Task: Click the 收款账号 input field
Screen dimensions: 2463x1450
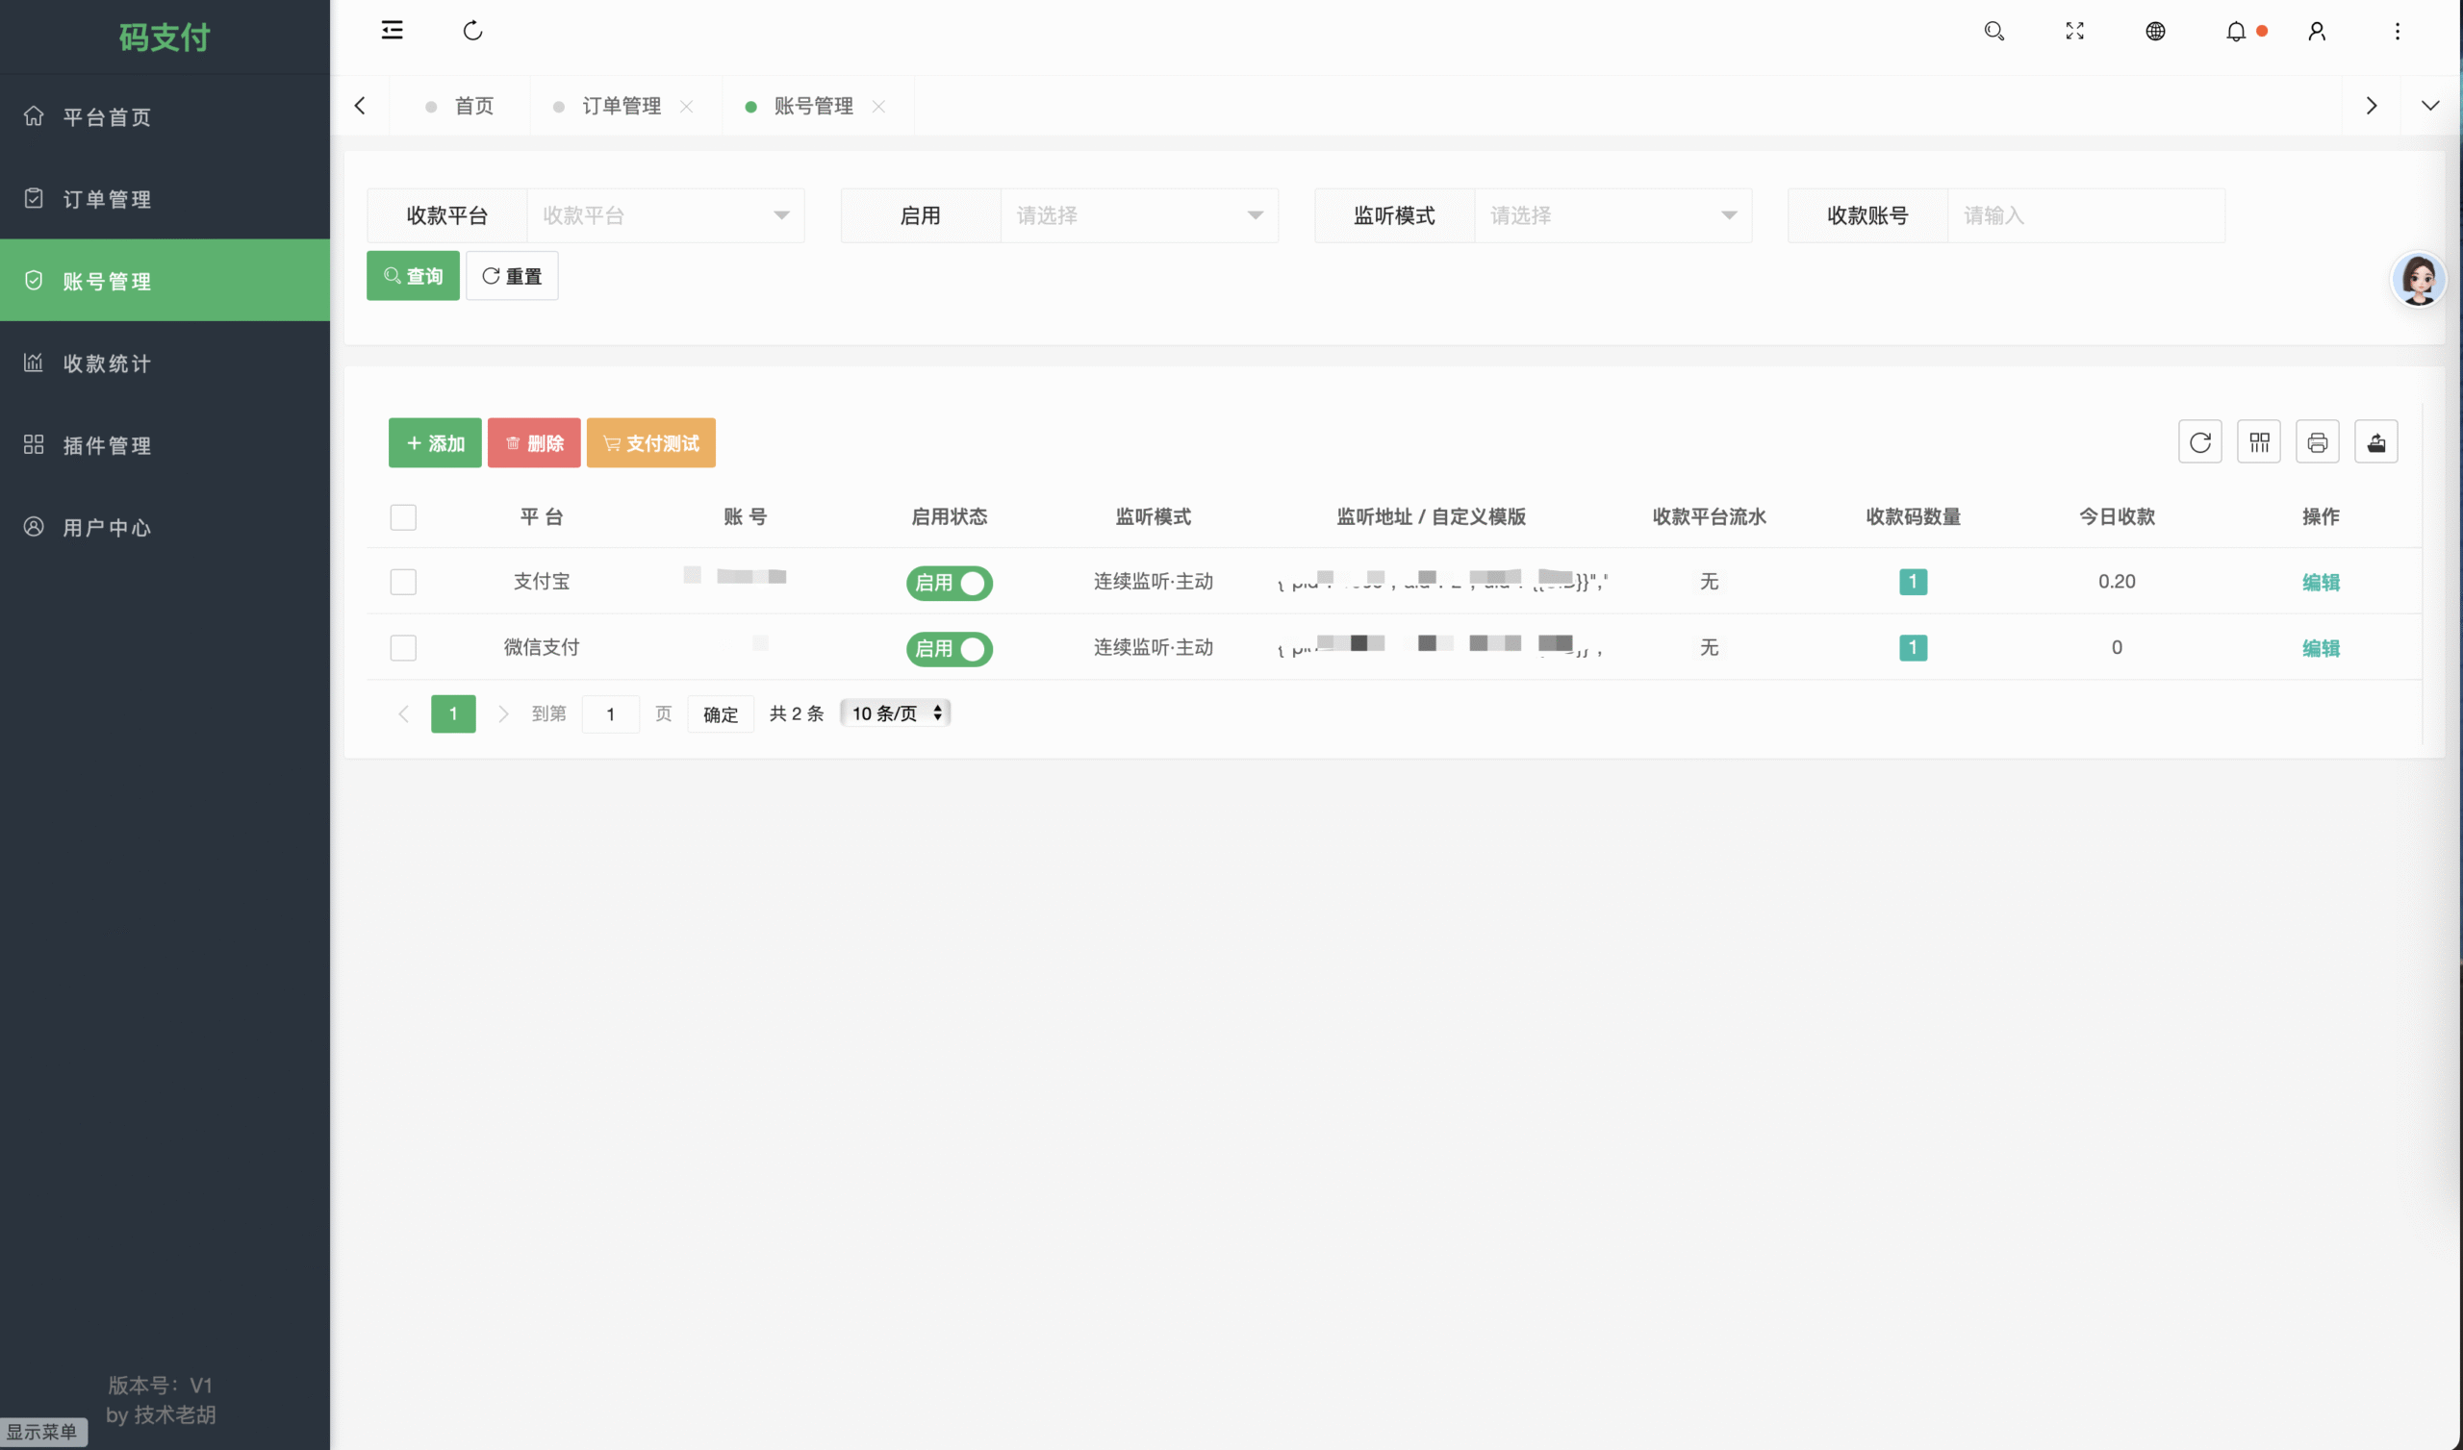Action: (2086, 215)
